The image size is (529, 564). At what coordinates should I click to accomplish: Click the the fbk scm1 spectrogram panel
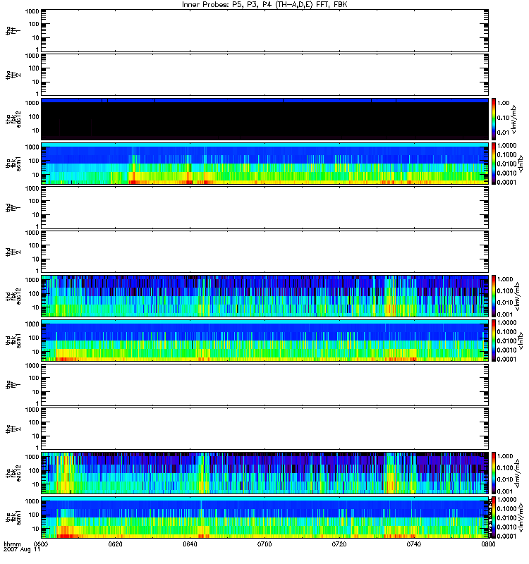point(264,517)
